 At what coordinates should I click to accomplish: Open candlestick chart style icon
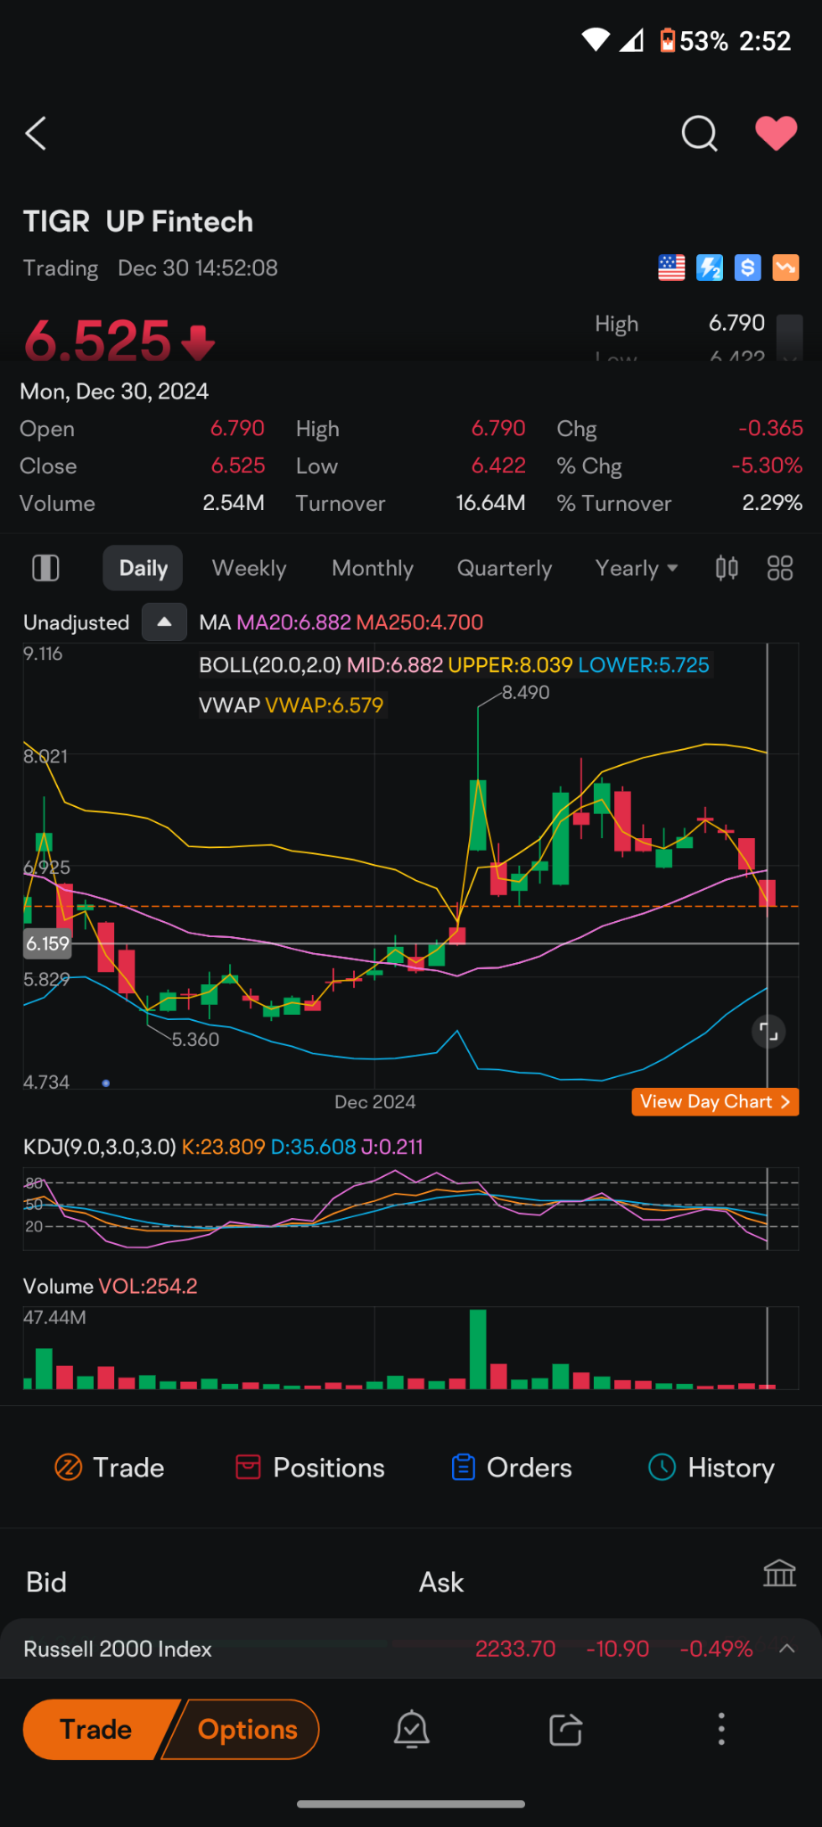(x=727, y=568)
